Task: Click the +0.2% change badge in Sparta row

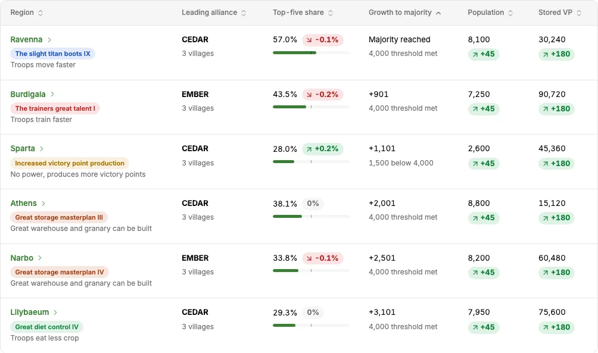Action: point(323,149)
